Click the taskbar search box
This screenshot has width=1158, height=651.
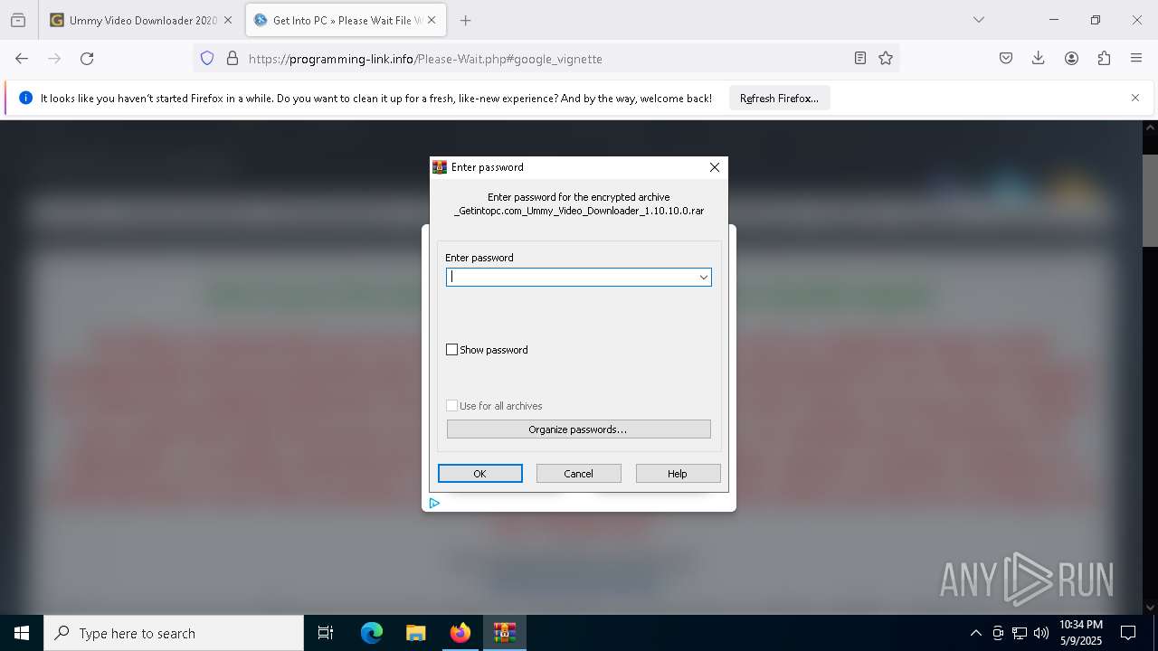[x=174, y=633]
